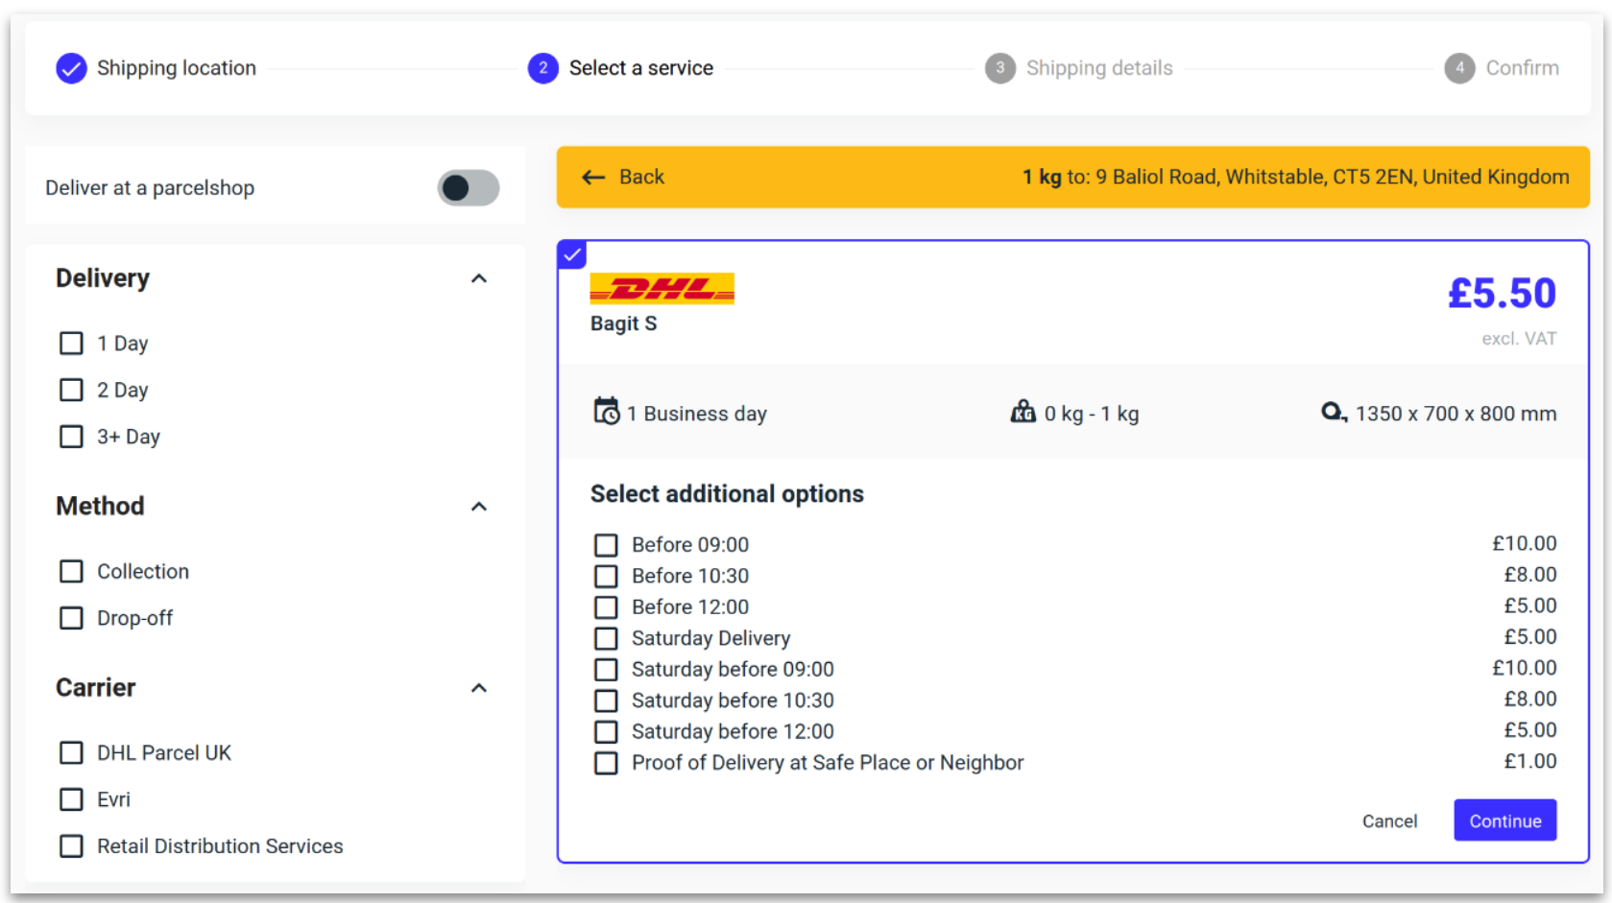Enable Proof of Delivery at Safe Place option
This screenshot has width=1612, height=903.
[x=606, y=763]
